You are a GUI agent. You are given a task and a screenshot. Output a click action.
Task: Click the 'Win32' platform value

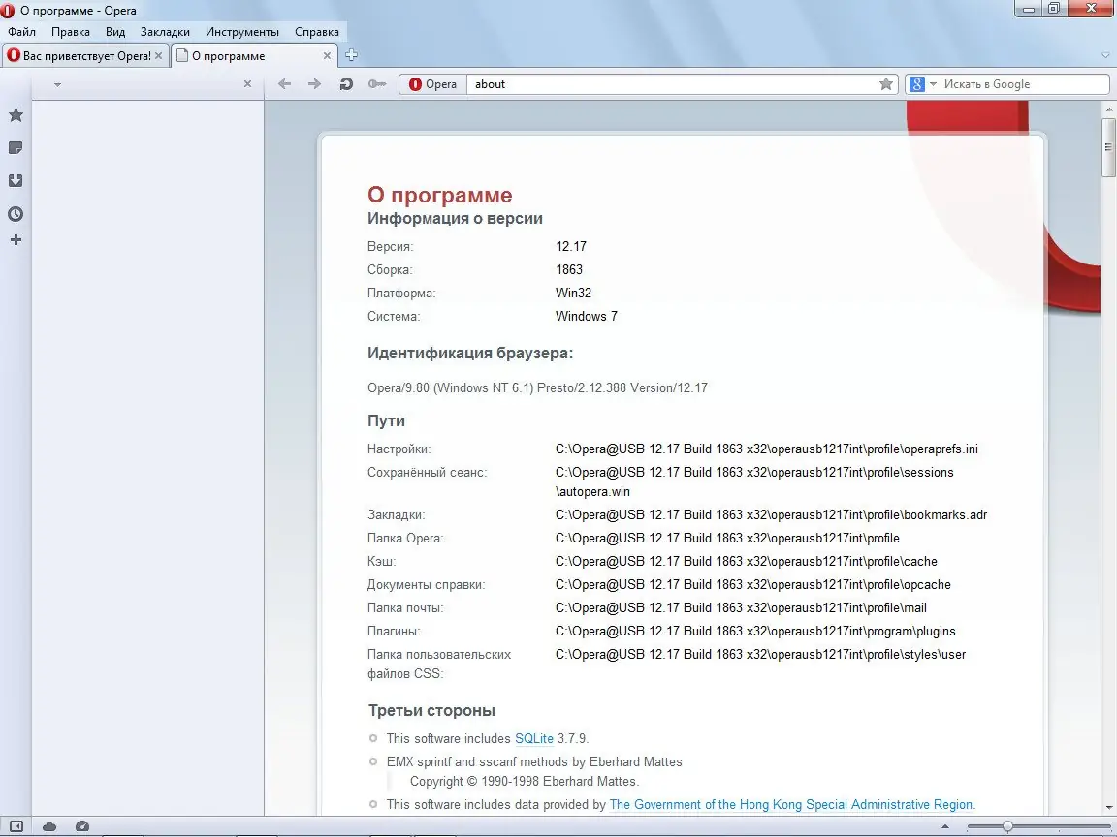click(x=573, y=293)
